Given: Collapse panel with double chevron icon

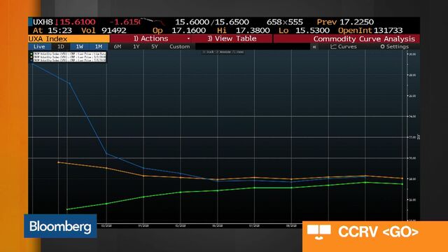Looking at the screenshot, I should coord(314,47).
